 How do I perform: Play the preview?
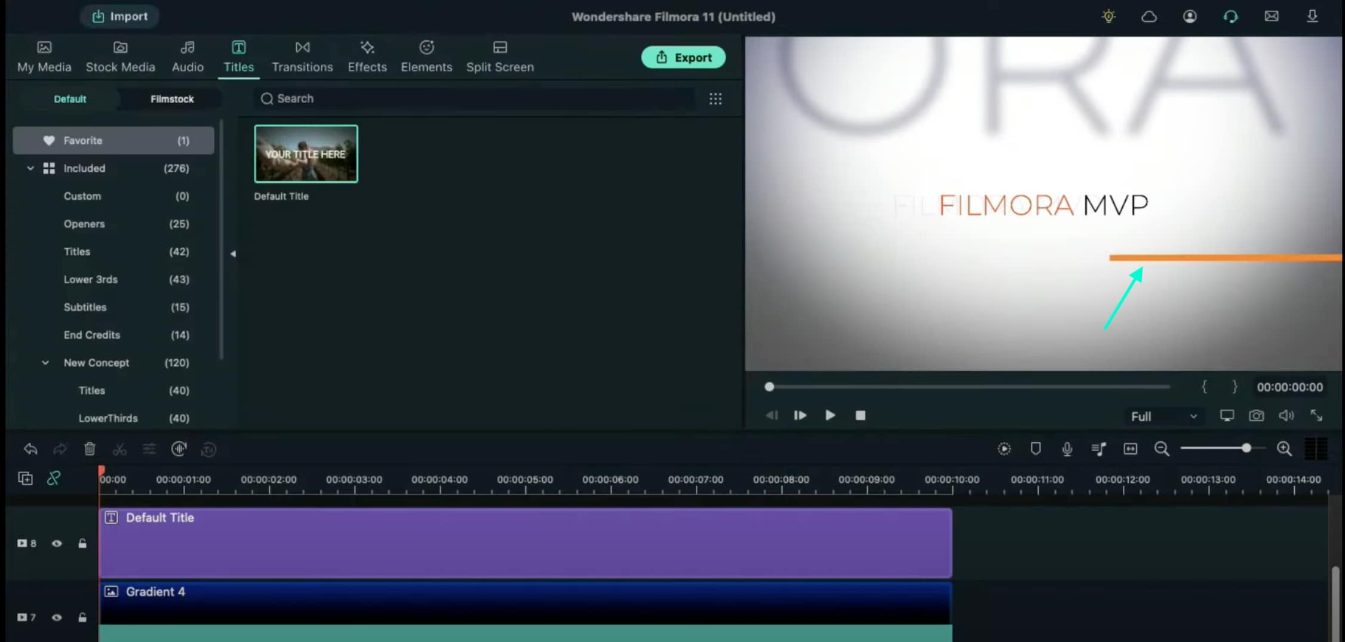coord(830,415)
